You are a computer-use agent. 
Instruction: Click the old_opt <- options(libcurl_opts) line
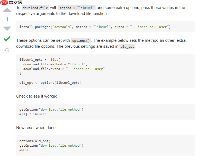50,83
